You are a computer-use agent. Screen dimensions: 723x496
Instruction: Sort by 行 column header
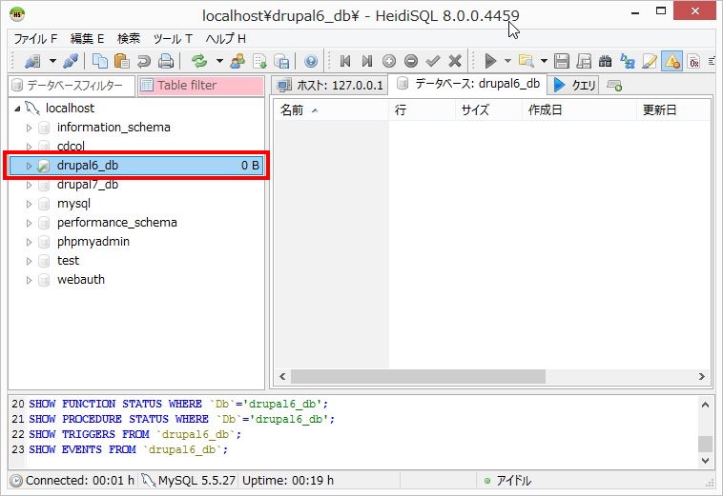[x=422, y=110]
